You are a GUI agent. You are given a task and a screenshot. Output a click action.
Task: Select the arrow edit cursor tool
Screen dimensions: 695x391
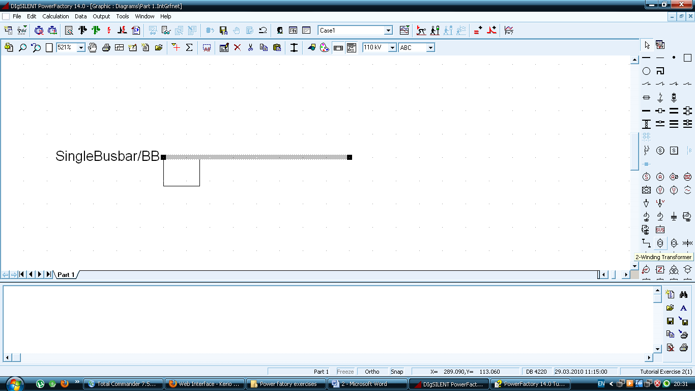(x=647, y=45)
